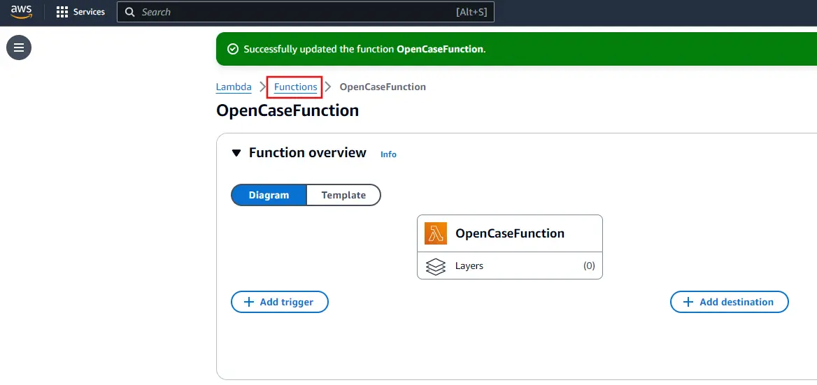Click OpenCaseFunction breadcrumb text
The height and width of the screenshot is (385, 817).
pos(383,87)
